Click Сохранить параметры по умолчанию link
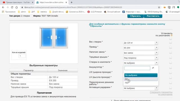180x101 pixels. point(161,93)
